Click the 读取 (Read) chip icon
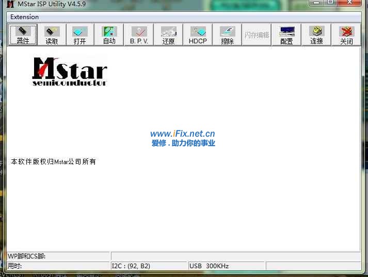 [x=52, y=35]
